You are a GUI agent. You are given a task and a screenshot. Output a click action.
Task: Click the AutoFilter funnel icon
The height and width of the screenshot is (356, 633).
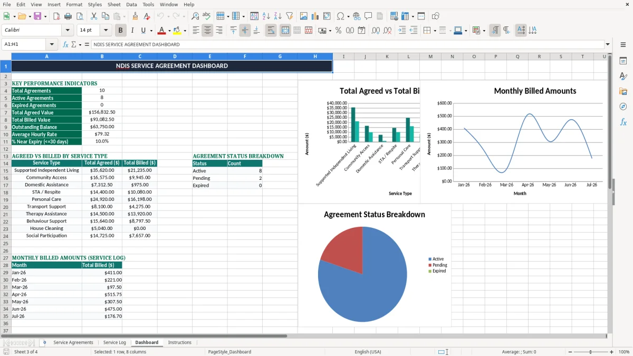(289, 16)
